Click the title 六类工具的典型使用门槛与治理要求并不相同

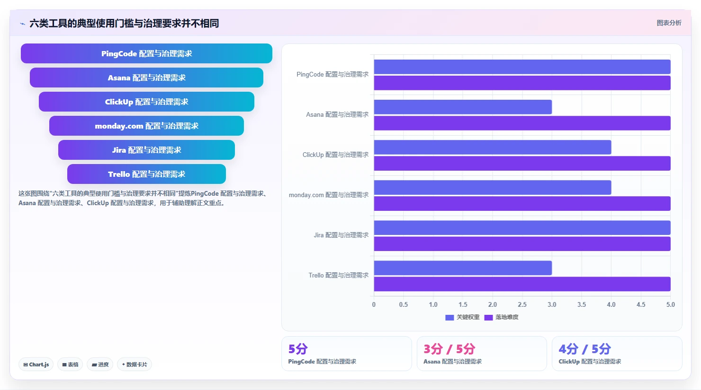tap(124, 23)
